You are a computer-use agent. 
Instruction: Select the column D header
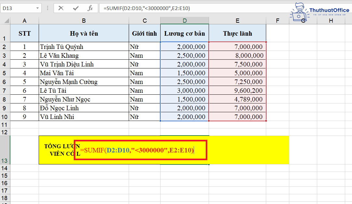click(x=184, y=20)
